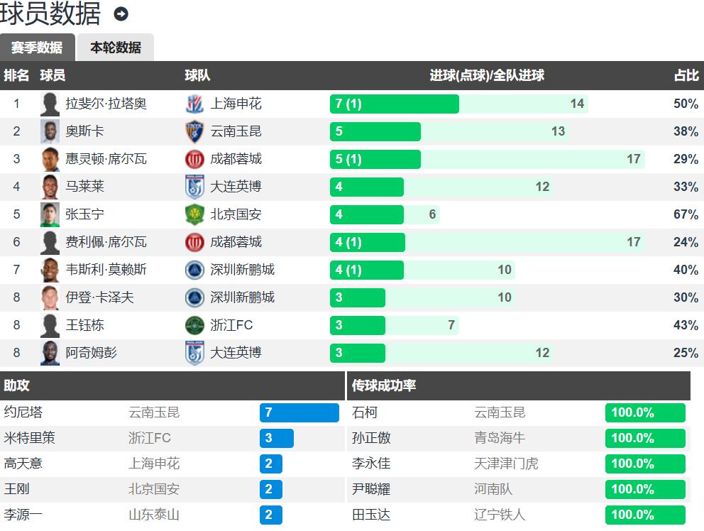Click 北京国安 badge in 张玉宁 row
Image resolution: width=704 pixels, height=531 pixels.
tap(194, 215)
